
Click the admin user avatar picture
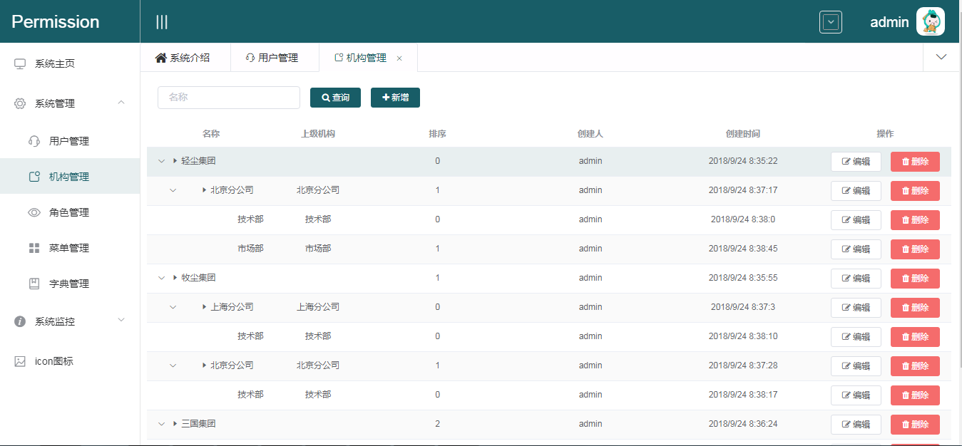point(931,21)
